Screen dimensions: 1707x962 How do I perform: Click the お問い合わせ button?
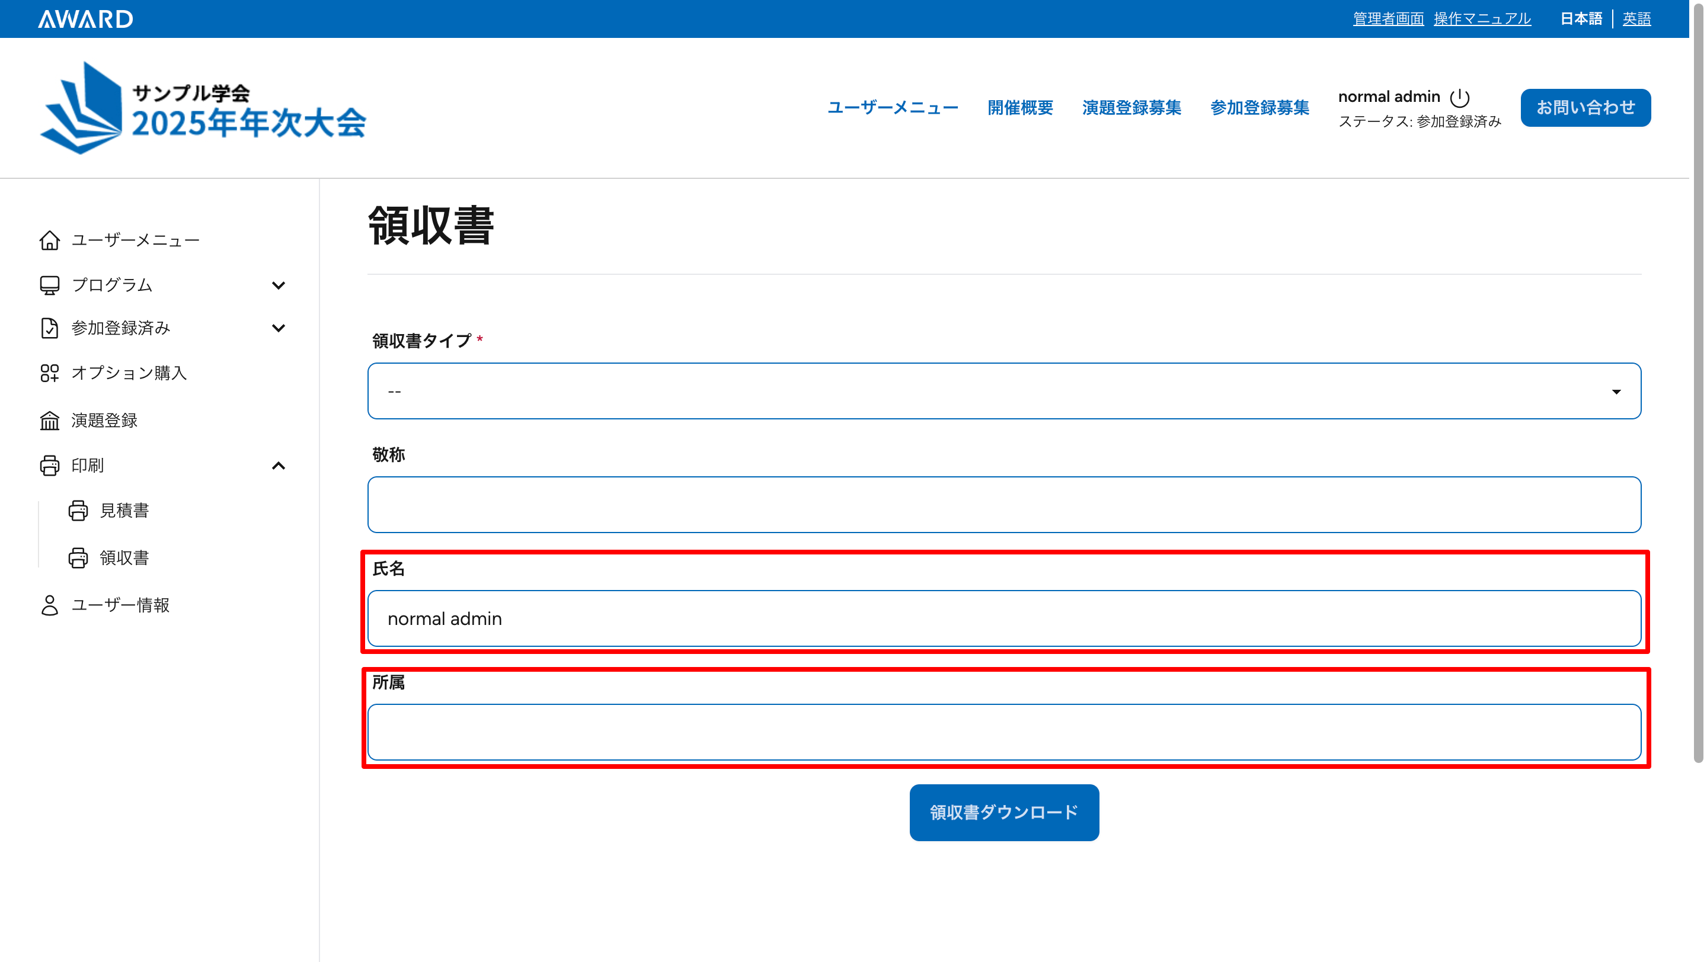click(x=1585, y=108)
